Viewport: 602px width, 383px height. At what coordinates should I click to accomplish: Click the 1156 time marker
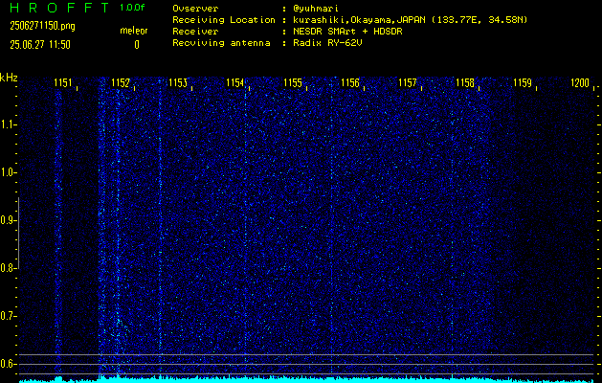pyautogui.click(x=350, y=83)
